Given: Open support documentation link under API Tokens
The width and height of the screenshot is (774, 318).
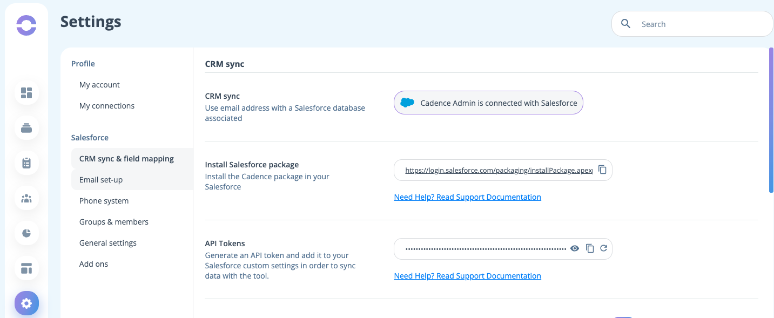Looking at the screenshot, I should 468,276.
